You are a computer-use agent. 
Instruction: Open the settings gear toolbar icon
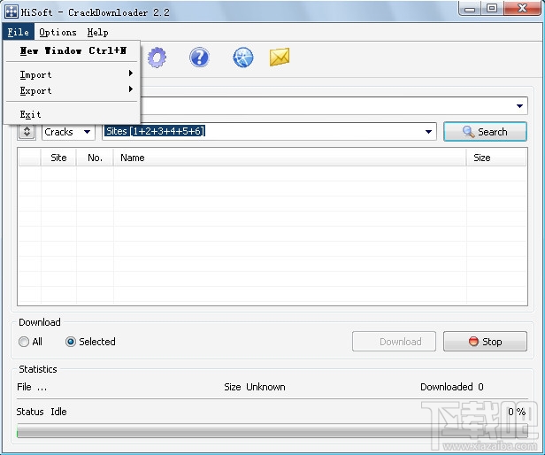(x=157, y=58)
